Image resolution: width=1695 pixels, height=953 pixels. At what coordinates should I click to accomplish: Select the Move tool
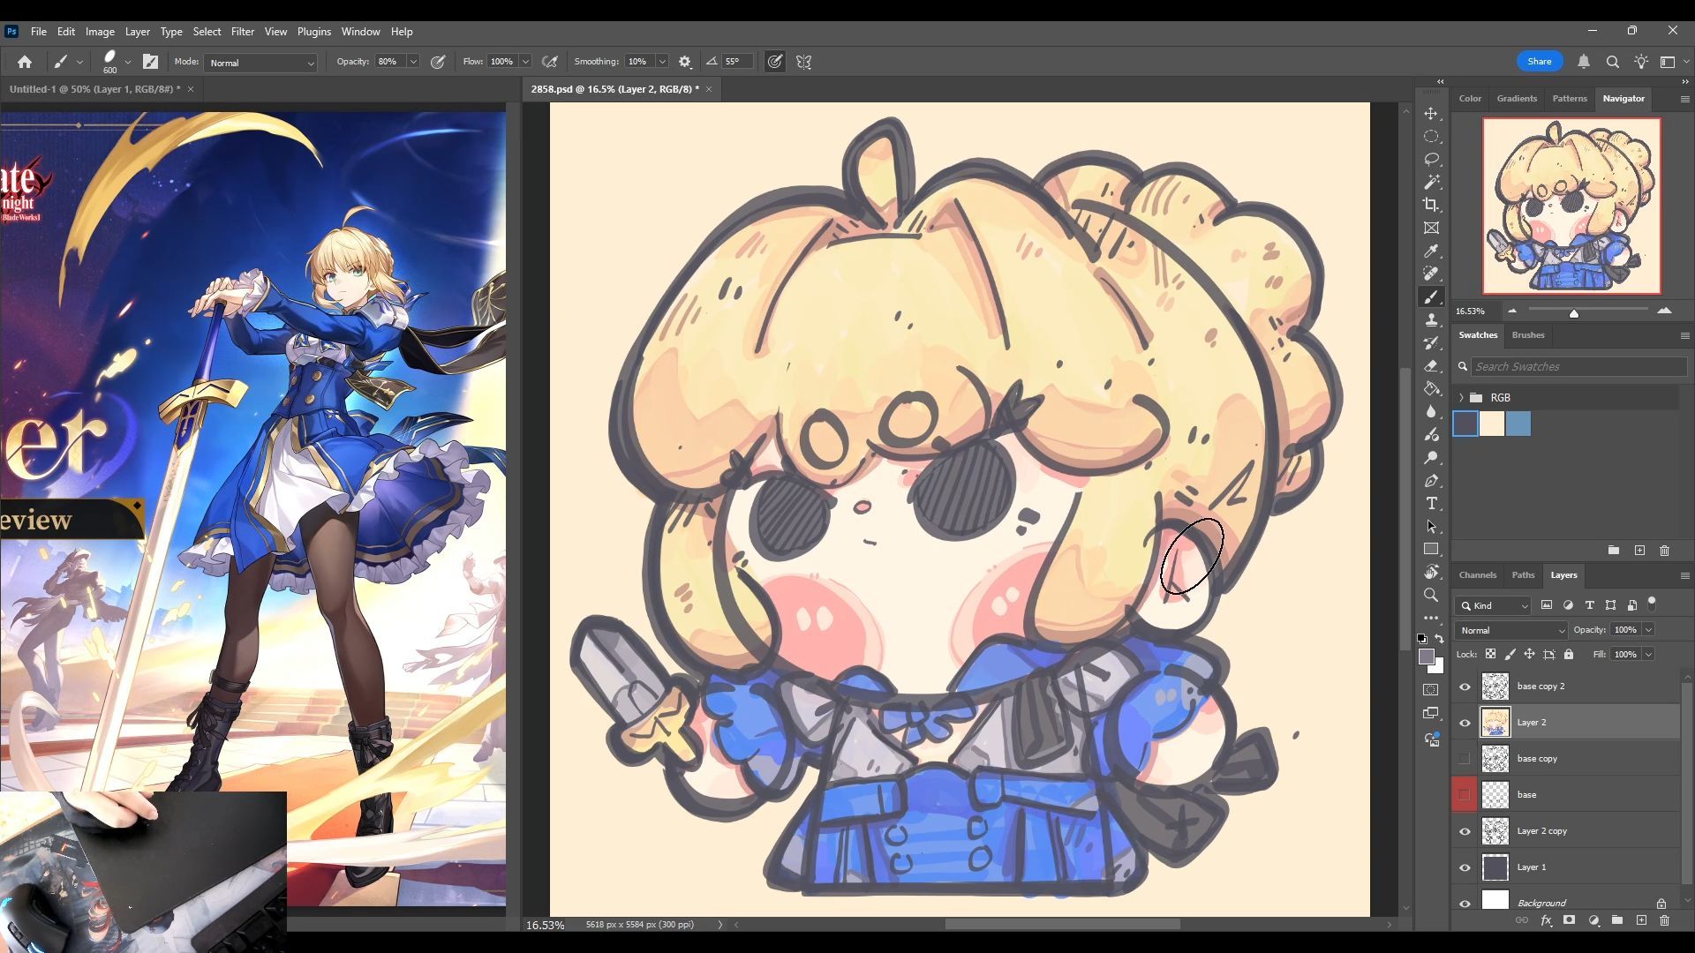[x=1431, y=114]
